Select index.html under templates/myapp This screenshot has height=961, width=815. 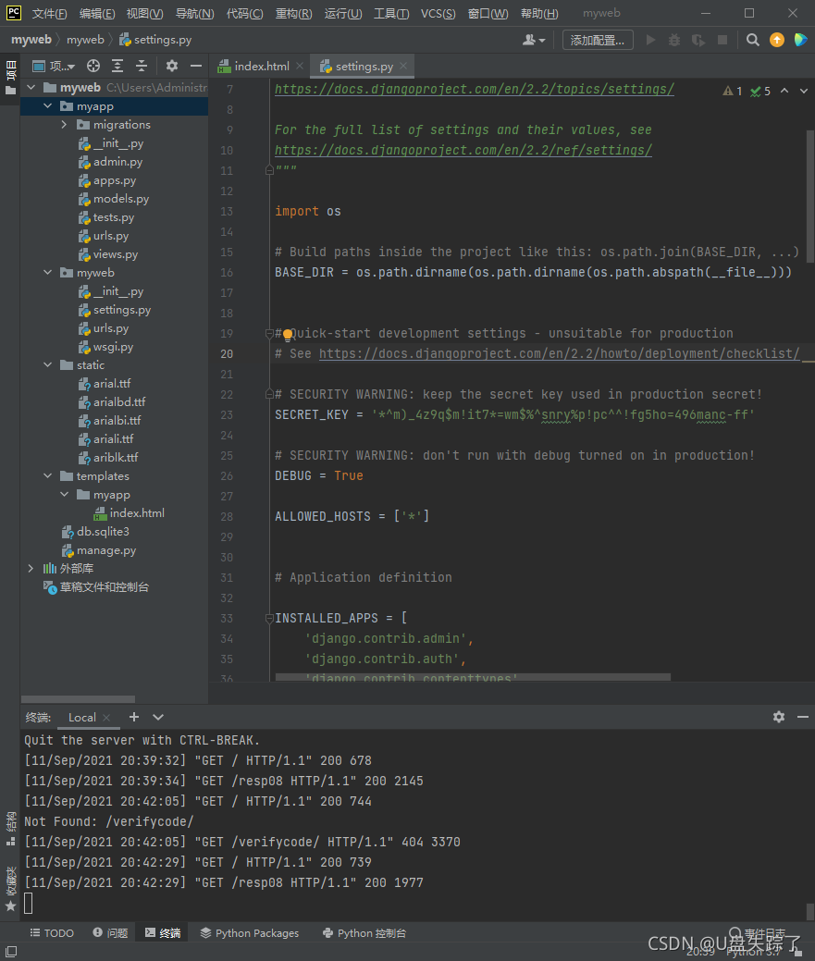(137, 513)
